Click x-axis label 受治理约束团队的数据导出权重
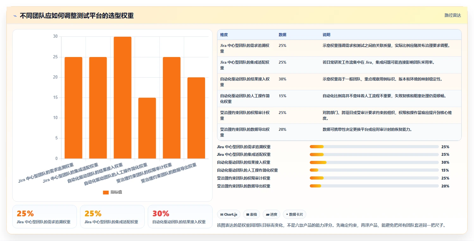Image resolution: width=474 pixels, height=241 pixels. pyautogui.click(x=168, y=173)
